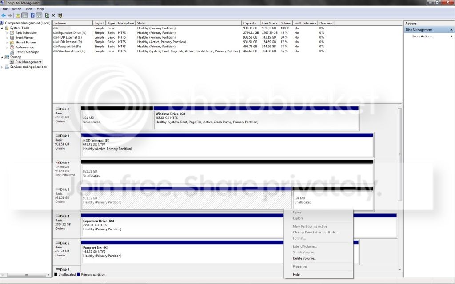Collapse the Storage tree node
Image resolution: width=455 pixels, height=284 pixels.
coord(2,57)
